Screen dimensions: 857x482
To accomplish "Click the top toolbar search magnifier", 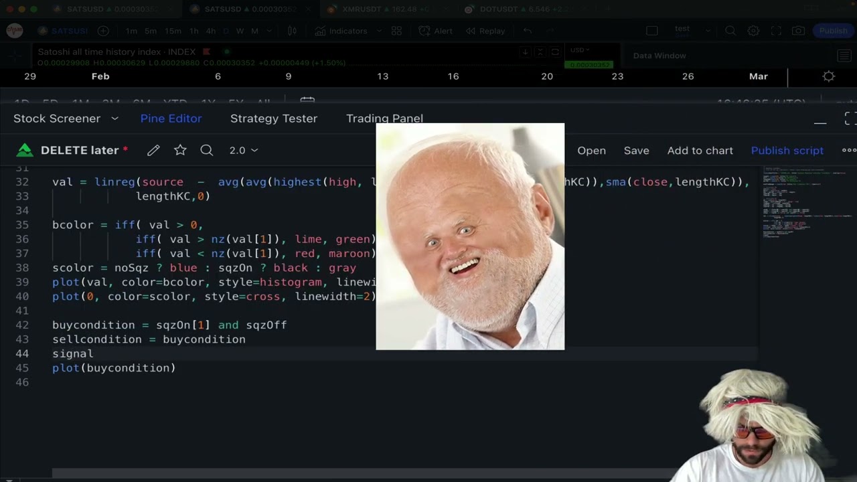I will tap(730, 31).
